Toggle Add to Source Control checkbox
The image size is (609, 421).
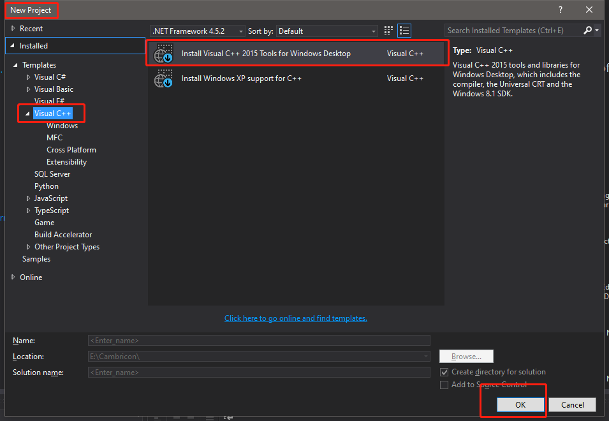coord(444,385)
